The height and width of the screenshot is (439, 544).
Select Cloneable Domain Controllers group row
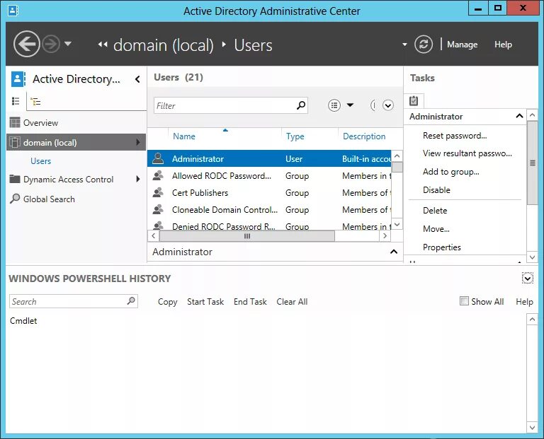(x=269, y=210)
